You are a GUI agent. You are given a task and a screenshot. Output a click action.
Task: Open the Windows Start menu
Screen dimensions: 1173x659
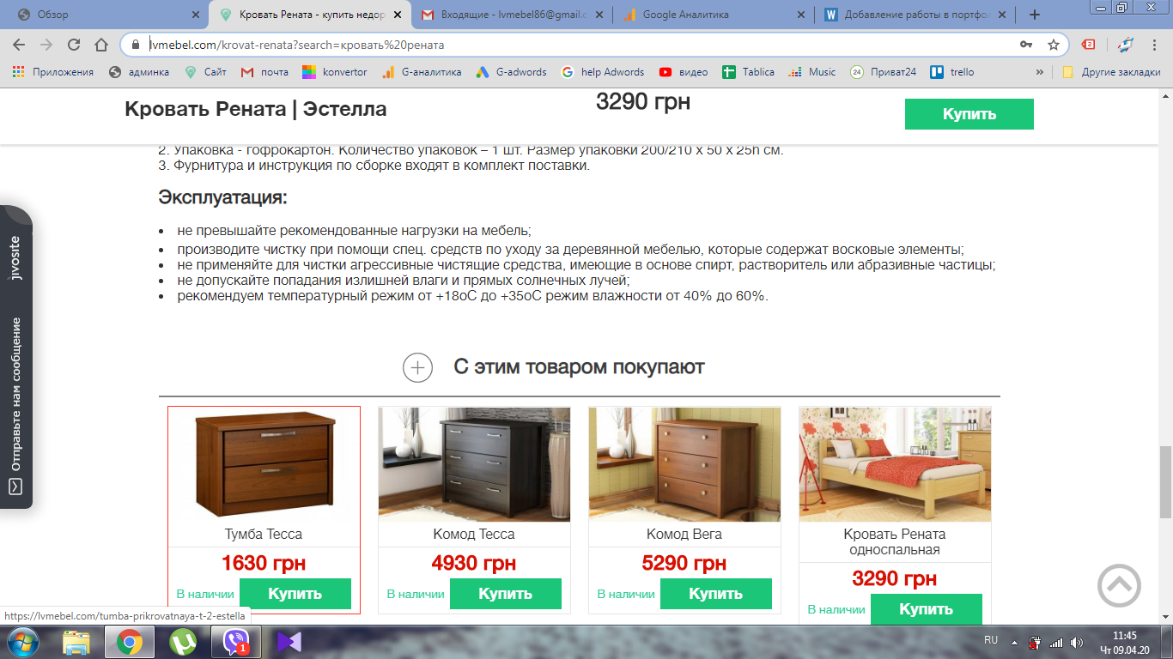click(x=23, y=642)
